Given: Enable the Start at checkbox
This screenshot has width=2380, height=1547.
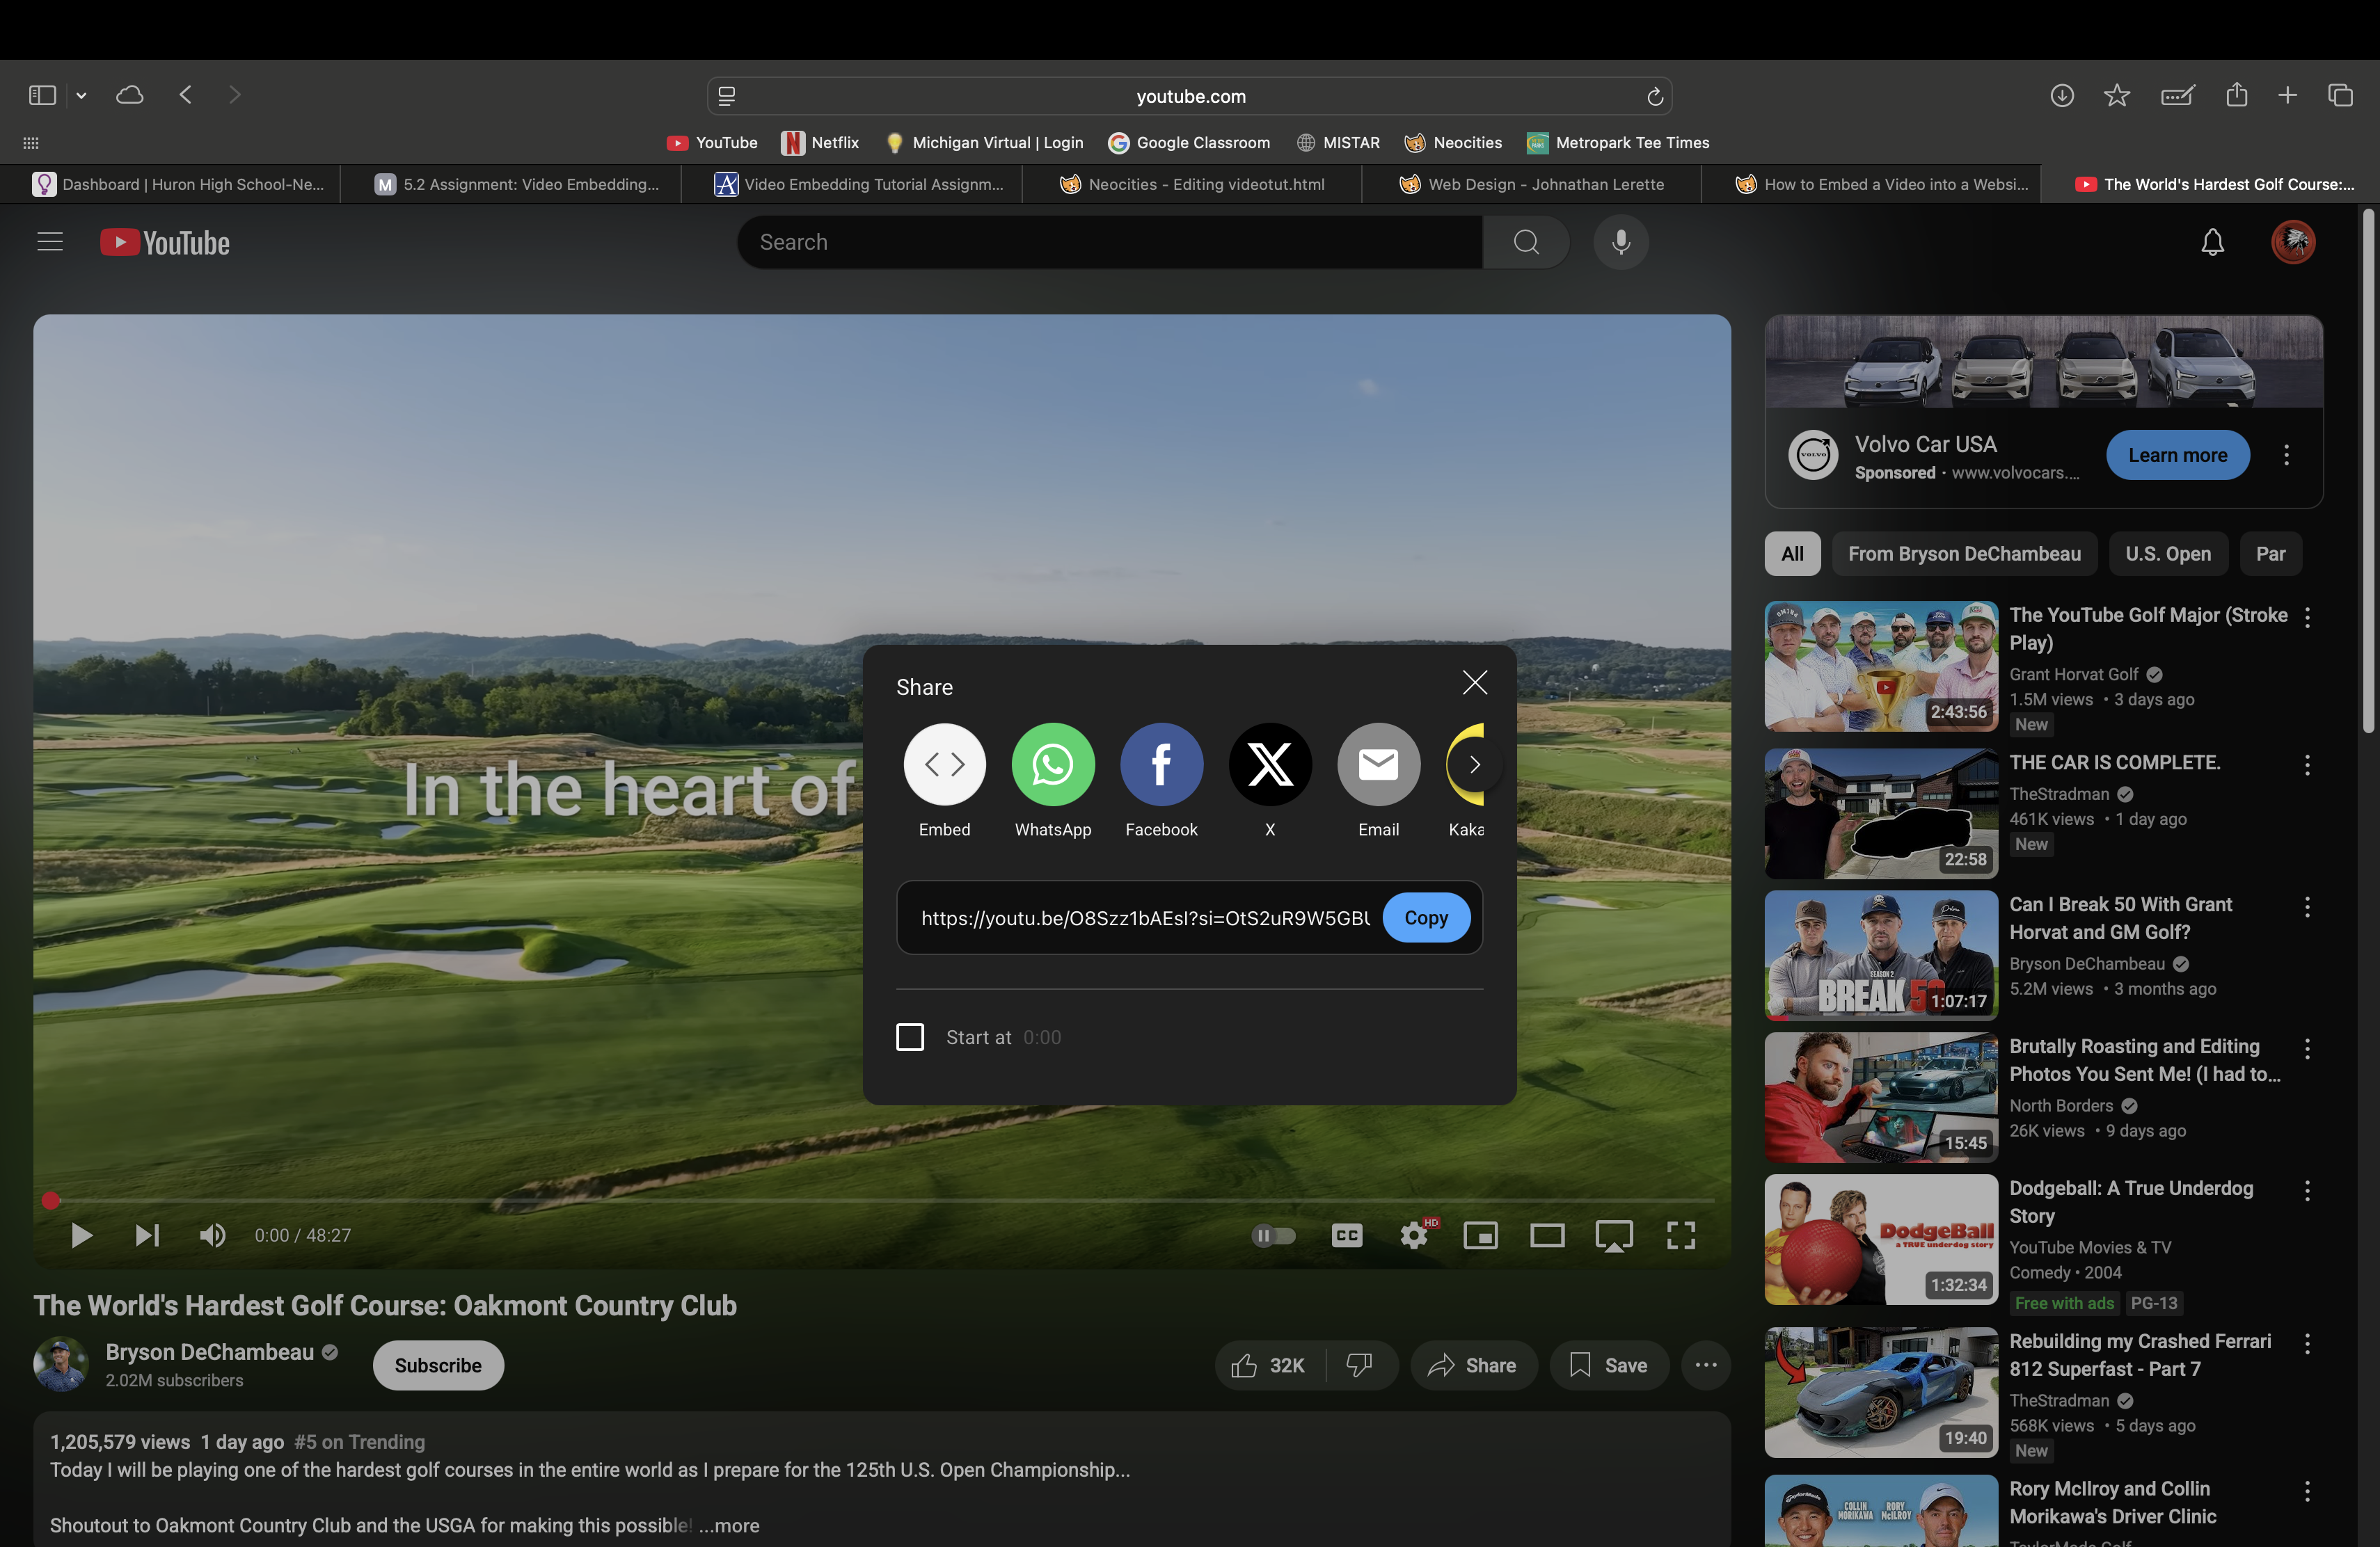Looking at the screenshot, I should pyautogui.click(x=910, y=1037).
